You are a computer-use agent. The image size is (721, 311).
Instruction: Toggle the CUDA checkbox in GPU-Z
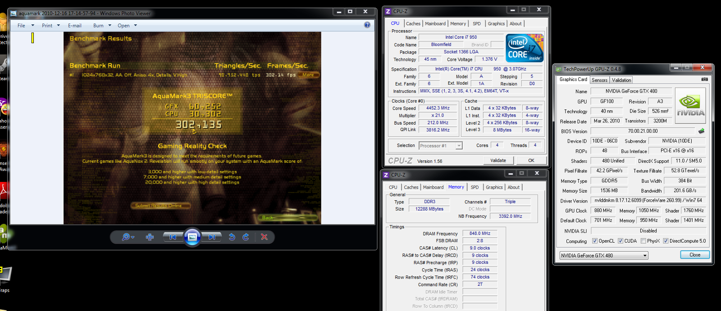pos(621,241)
